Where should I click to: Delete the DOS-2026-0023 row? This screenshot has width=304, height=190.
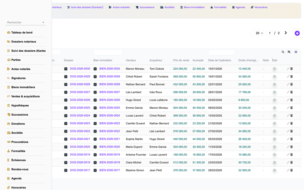292,123
